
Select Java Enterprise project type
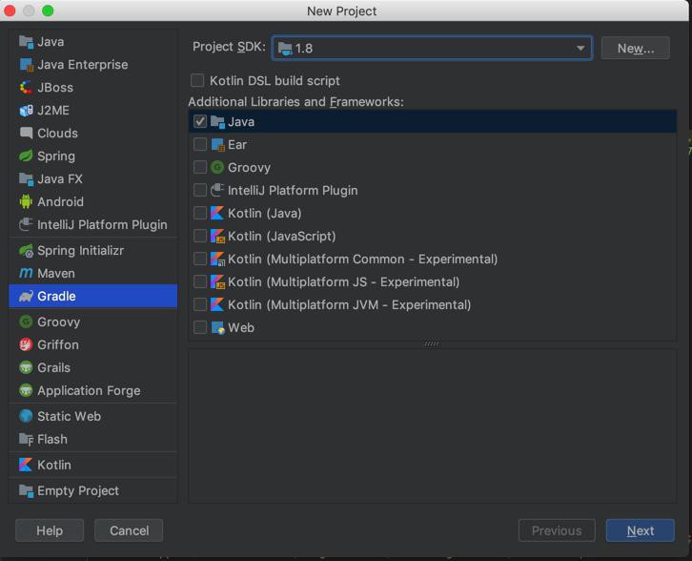point(82,65)
